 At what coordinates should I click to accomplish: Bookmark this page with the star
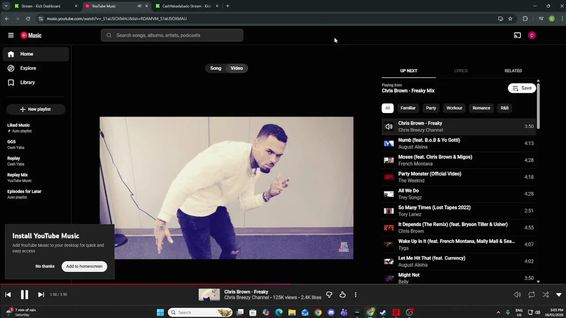510,19
